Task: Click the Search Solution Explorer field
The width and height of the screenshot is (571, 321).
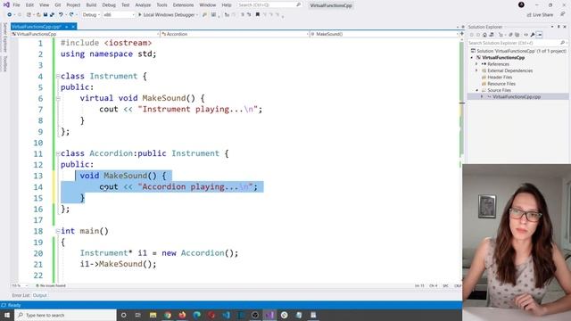Action: click(x=517, y=43)
